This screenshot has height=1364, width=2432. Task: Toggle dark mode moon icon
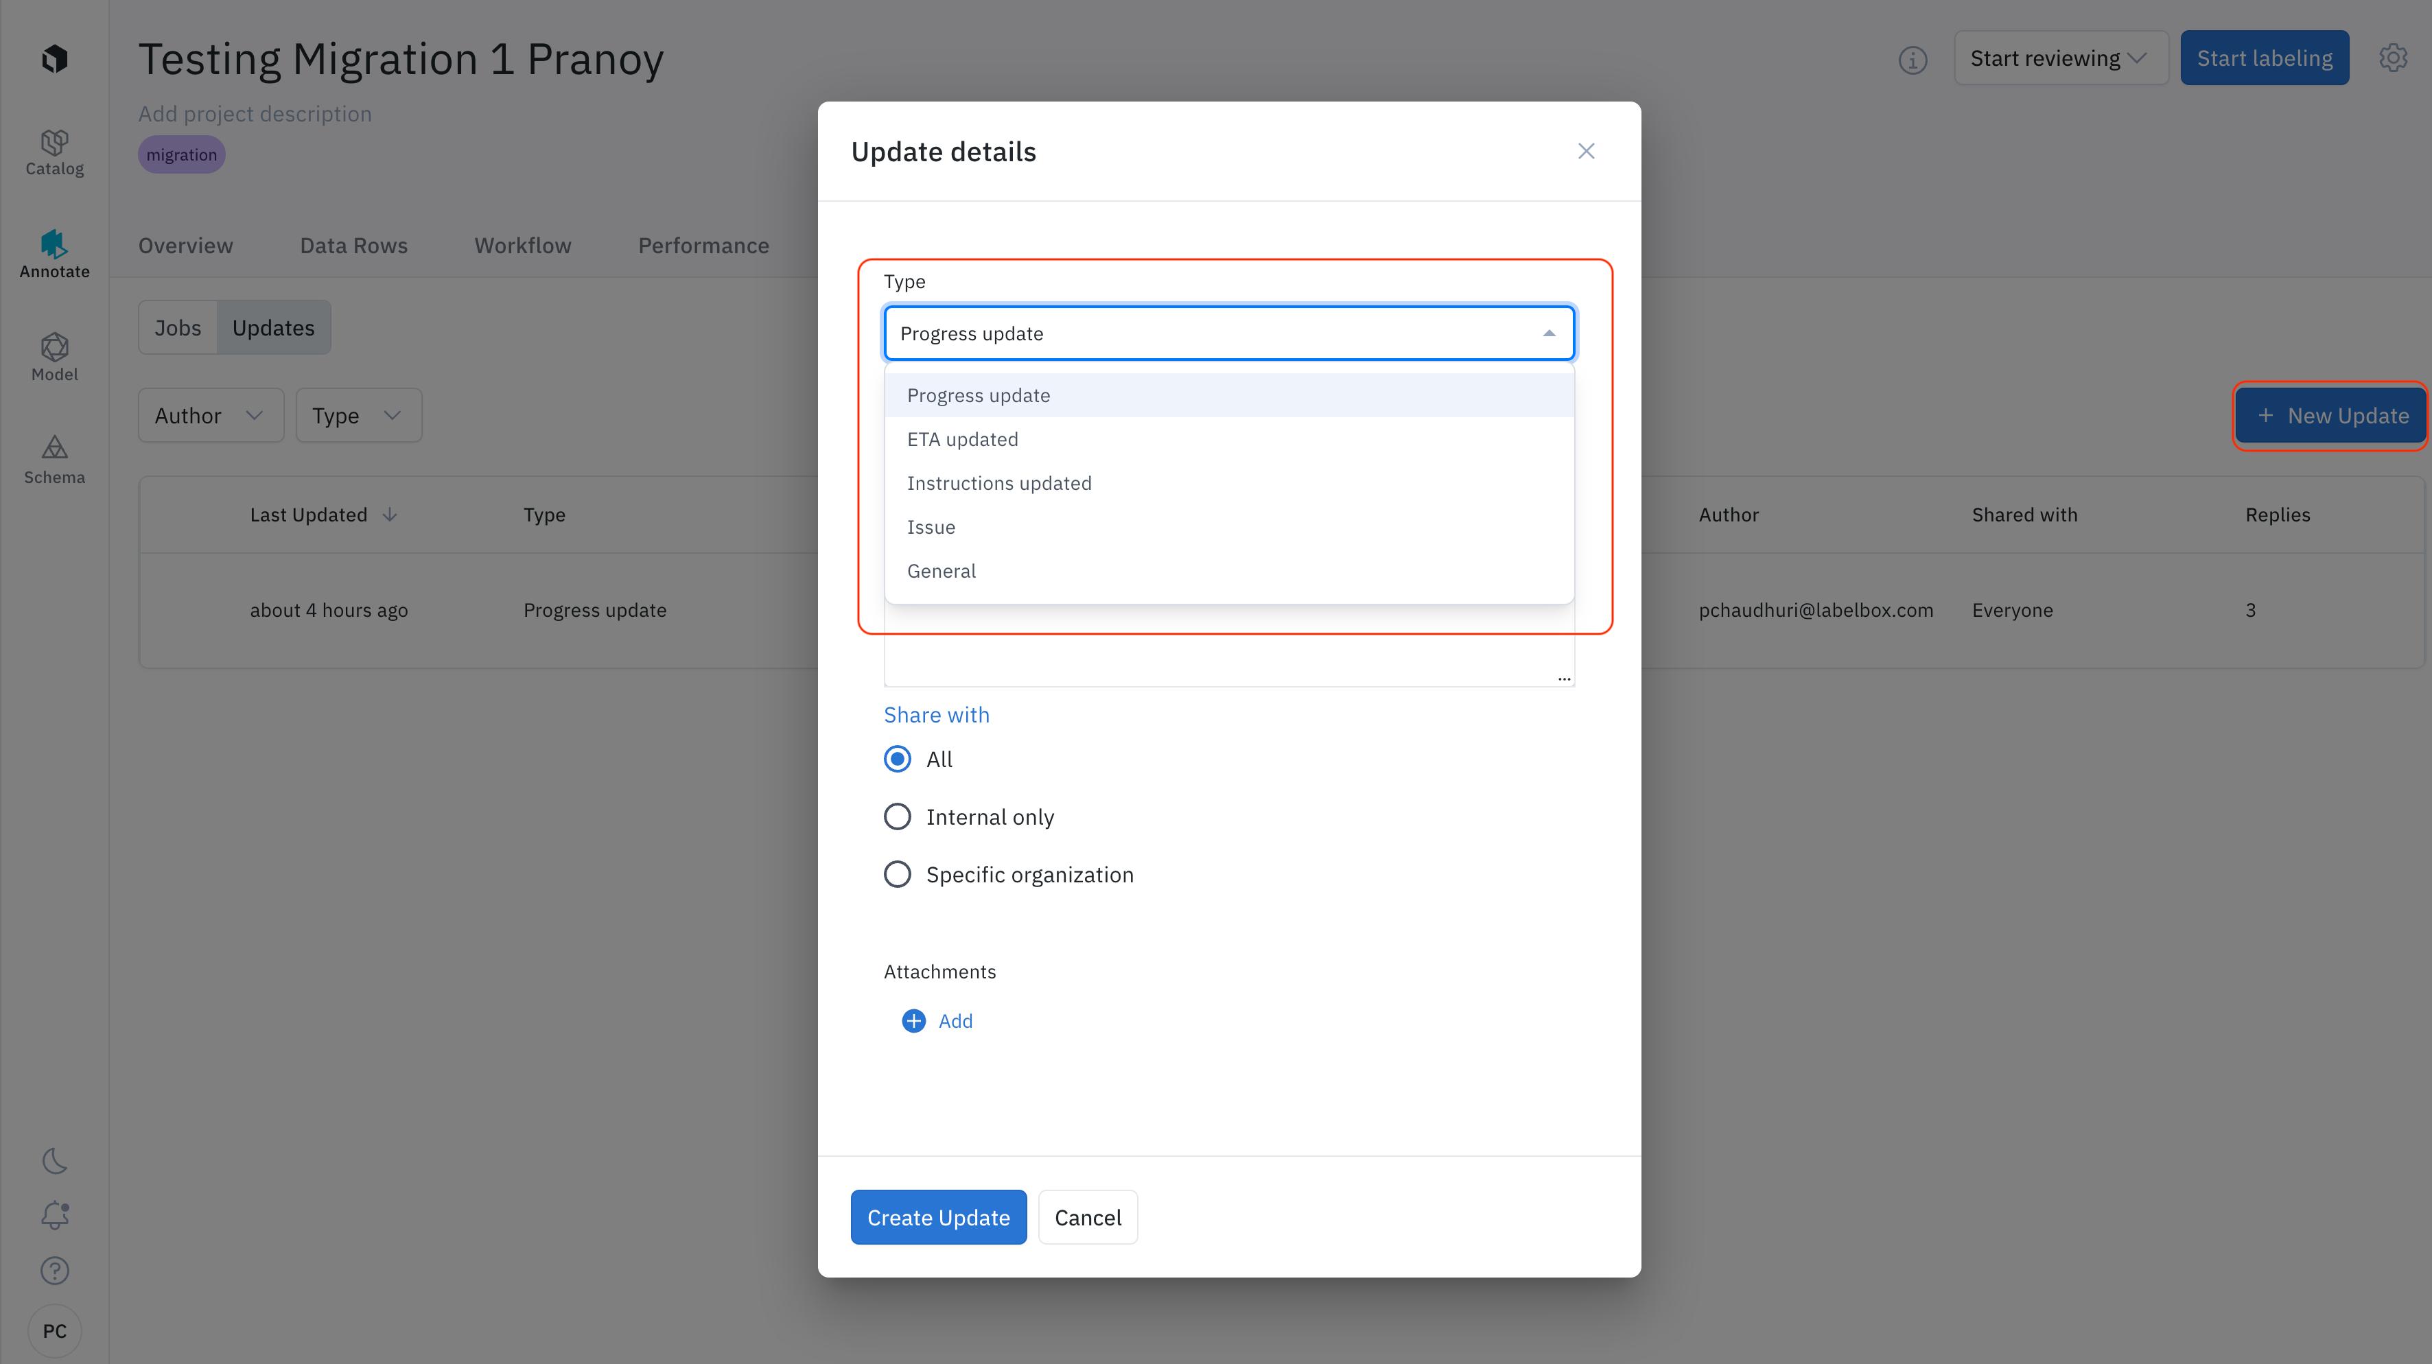(55, 1160)
